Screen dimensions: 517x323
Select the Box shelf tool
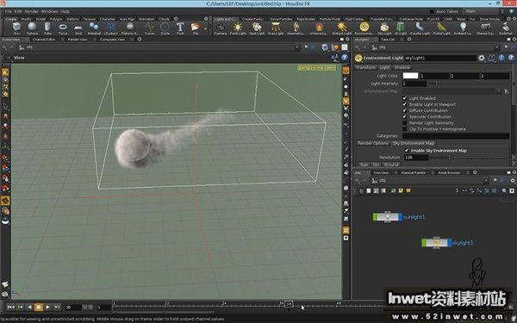pyautogui.click(x=16, y=28)
